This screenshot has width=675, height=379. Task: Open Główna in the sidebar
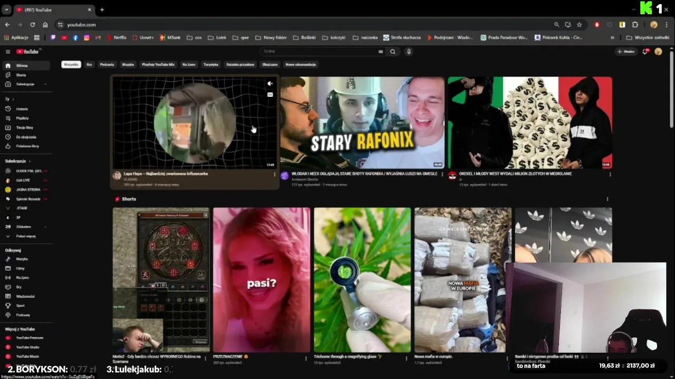pyautogui.click(x=26, y=66)
